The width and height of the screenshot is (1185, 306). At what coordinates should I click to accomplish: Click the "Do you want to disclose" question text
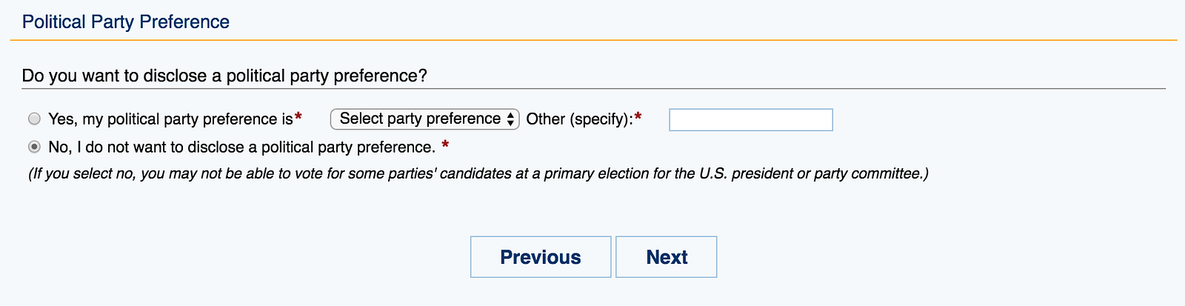point(224,76)
